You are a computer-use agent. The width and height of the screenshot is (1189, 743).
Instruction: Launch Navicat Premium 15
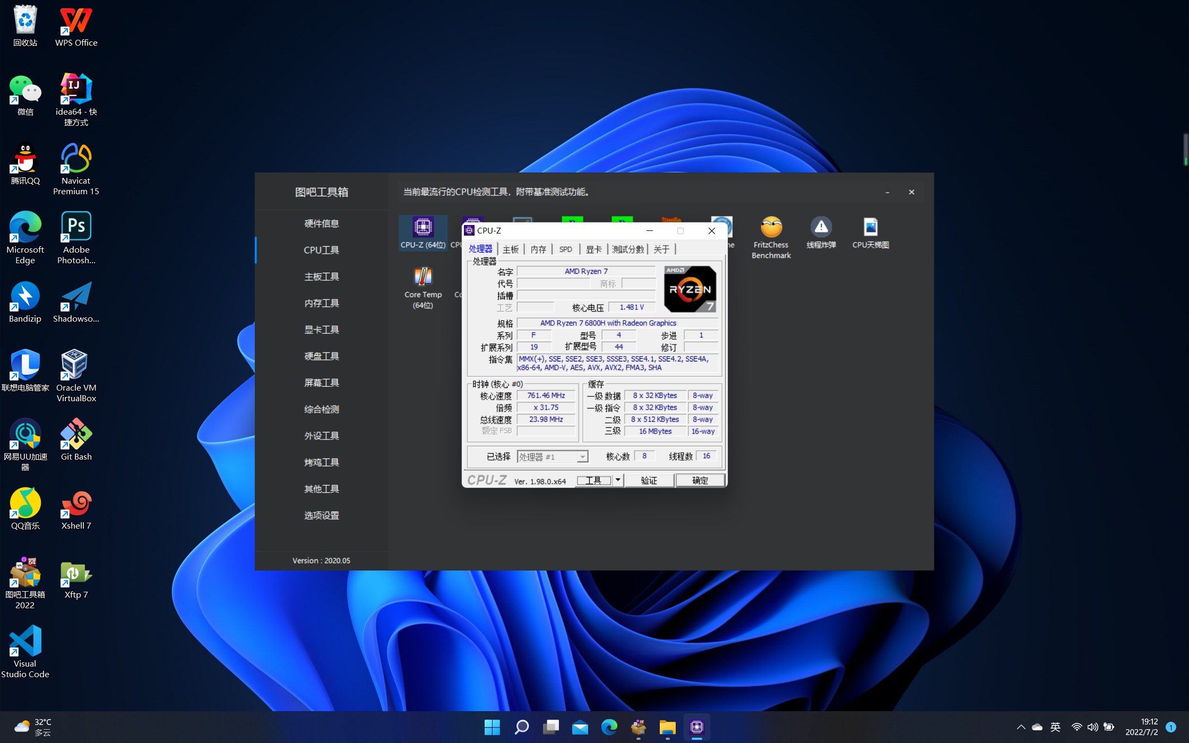click(x=76, y=169)
